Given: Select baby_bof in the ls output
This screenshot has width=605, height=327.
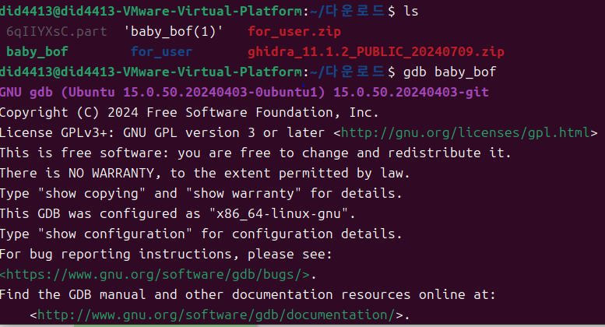Looking at the screenshot, I should click(x=37, y=51).
